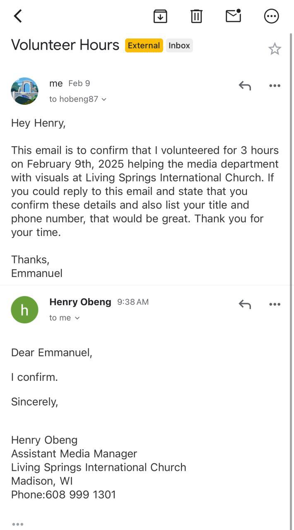Screen dimensions: 294x530
Task: Go back to the inbox list
Action: click(x=18, y=16)
